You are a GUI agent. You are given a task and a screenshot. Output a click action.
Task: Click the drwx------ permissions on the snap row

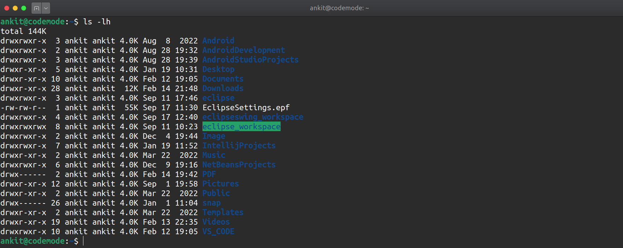[23, 203]
